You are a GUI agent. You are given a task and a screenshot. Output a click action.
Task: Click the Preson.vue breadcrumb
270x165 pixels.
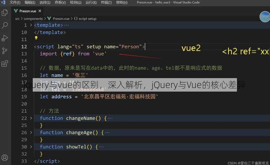pos(61,19)
